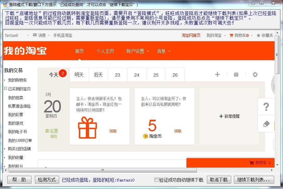Open the calendar icon in date bar

236,75
